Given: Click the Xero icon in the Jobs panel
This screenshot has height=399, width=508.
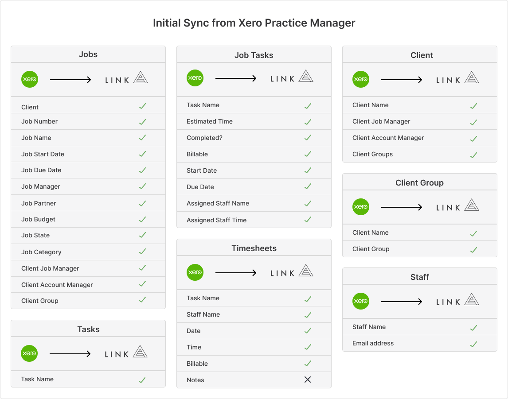Looking at the screenshot, I should tap(29, 79).
